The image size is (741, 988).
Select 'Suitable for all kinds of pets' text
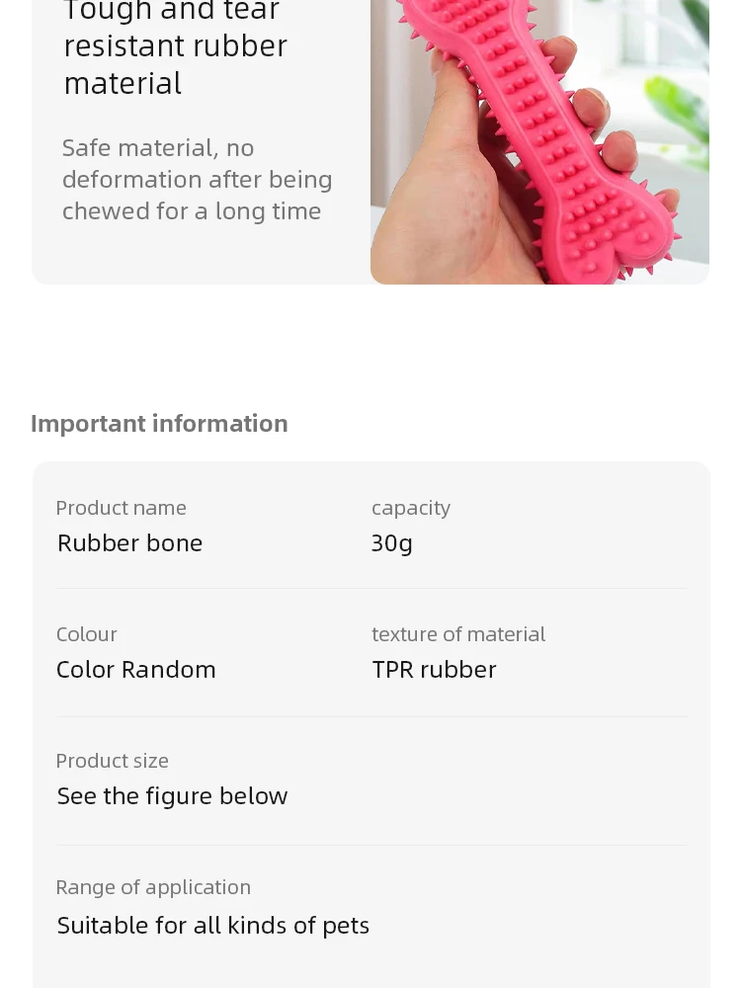[213, 926]
